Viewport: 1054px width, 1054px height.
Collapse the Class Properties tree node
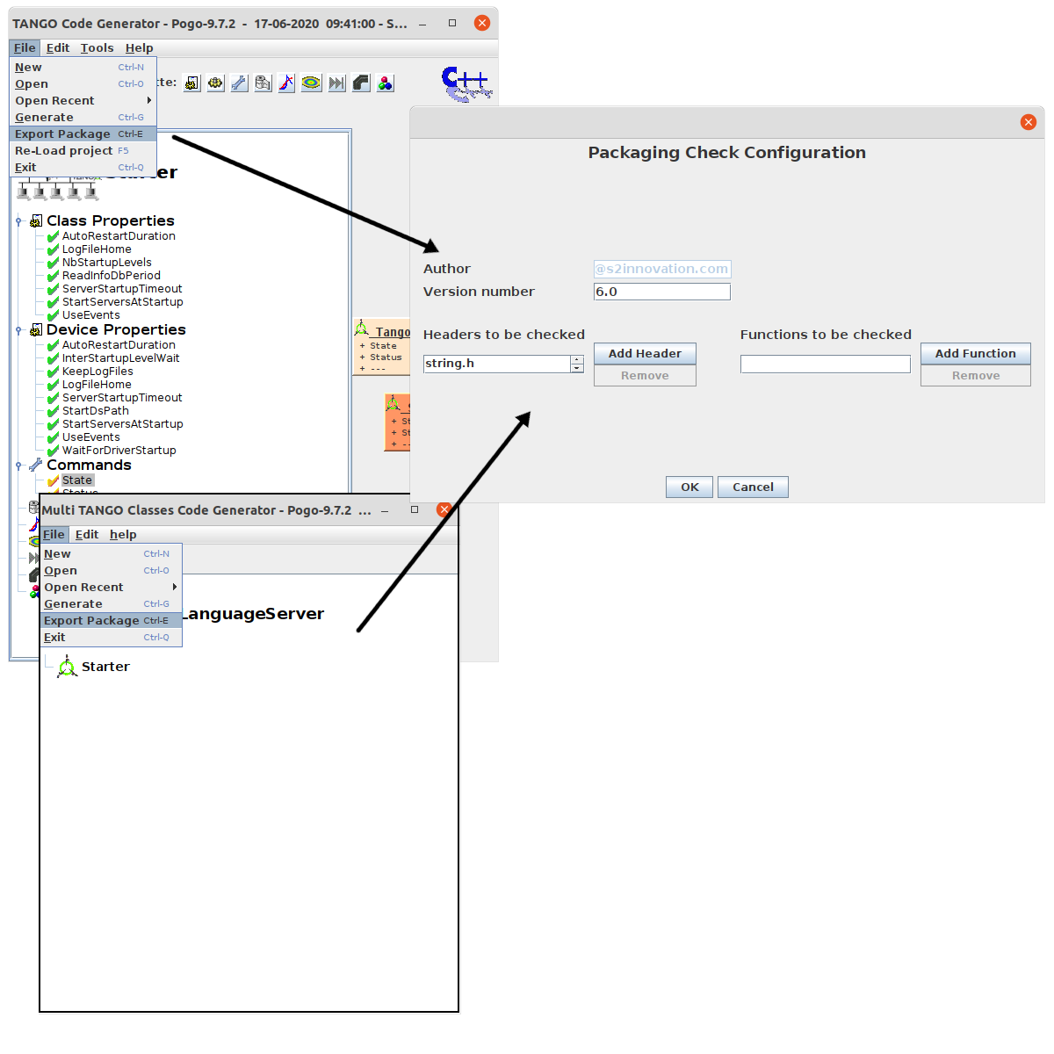click(x=18, y=221)
